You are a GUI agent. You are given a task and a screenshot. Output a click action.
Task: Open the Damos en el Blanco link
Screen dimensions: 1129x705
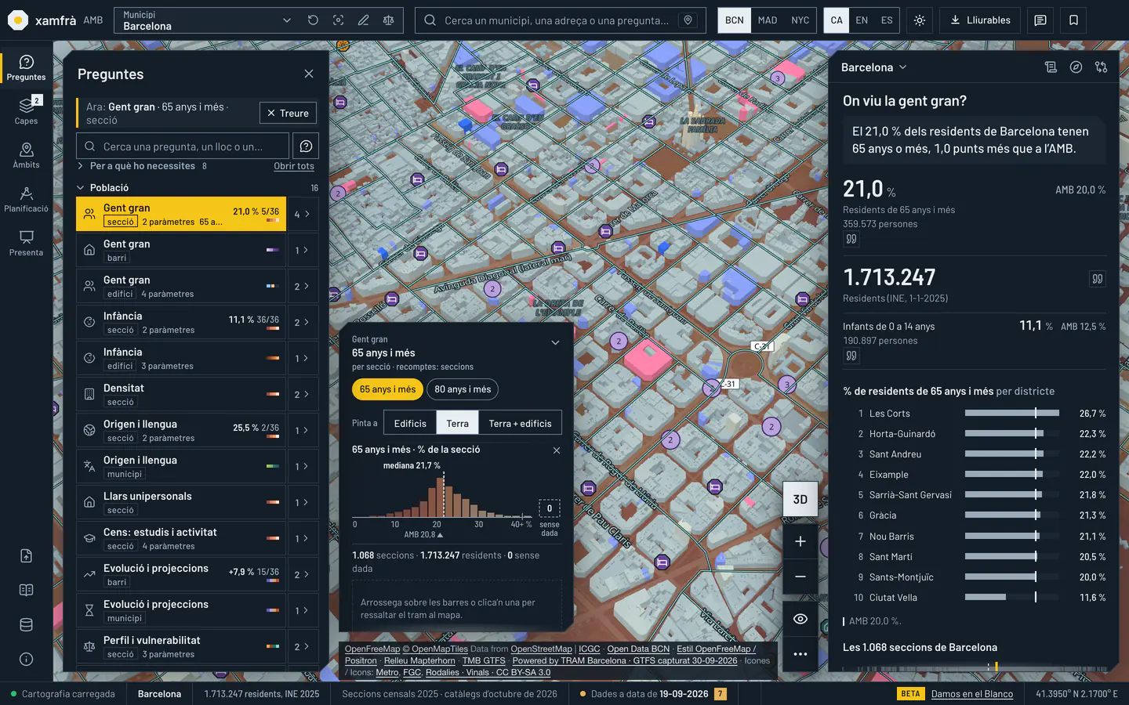click(x=972, y=694)
